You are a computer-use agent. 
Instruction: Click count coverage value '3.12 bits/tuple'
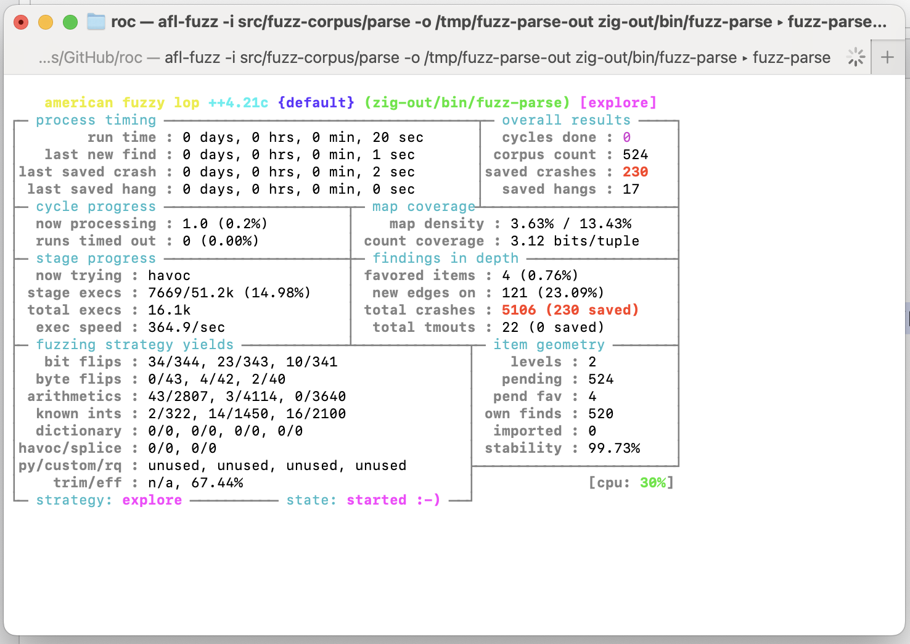[575, 241]
